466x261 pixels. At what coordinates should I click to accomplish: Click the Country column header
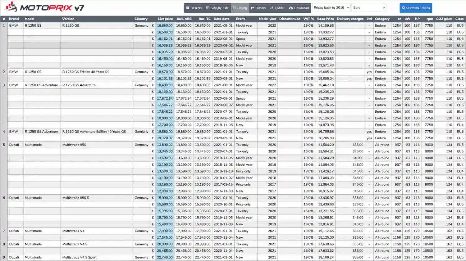click(141, 19)
